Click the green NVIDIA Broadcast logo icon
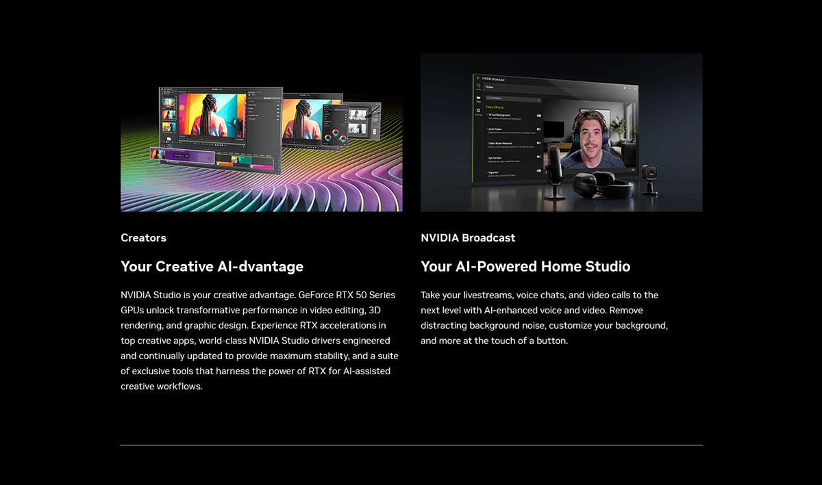Screen dimensions: 822x485 (x=477, y=79)
